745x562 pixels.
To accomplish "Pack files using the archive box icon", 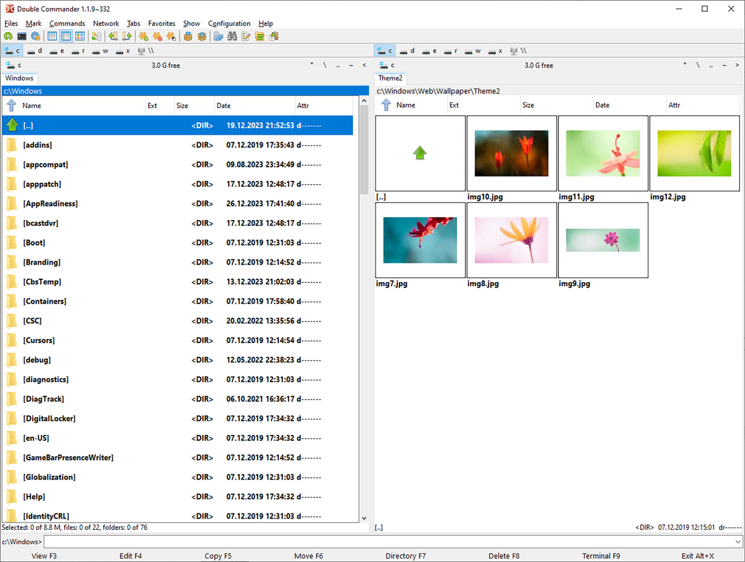I will [x=188, y=36].
